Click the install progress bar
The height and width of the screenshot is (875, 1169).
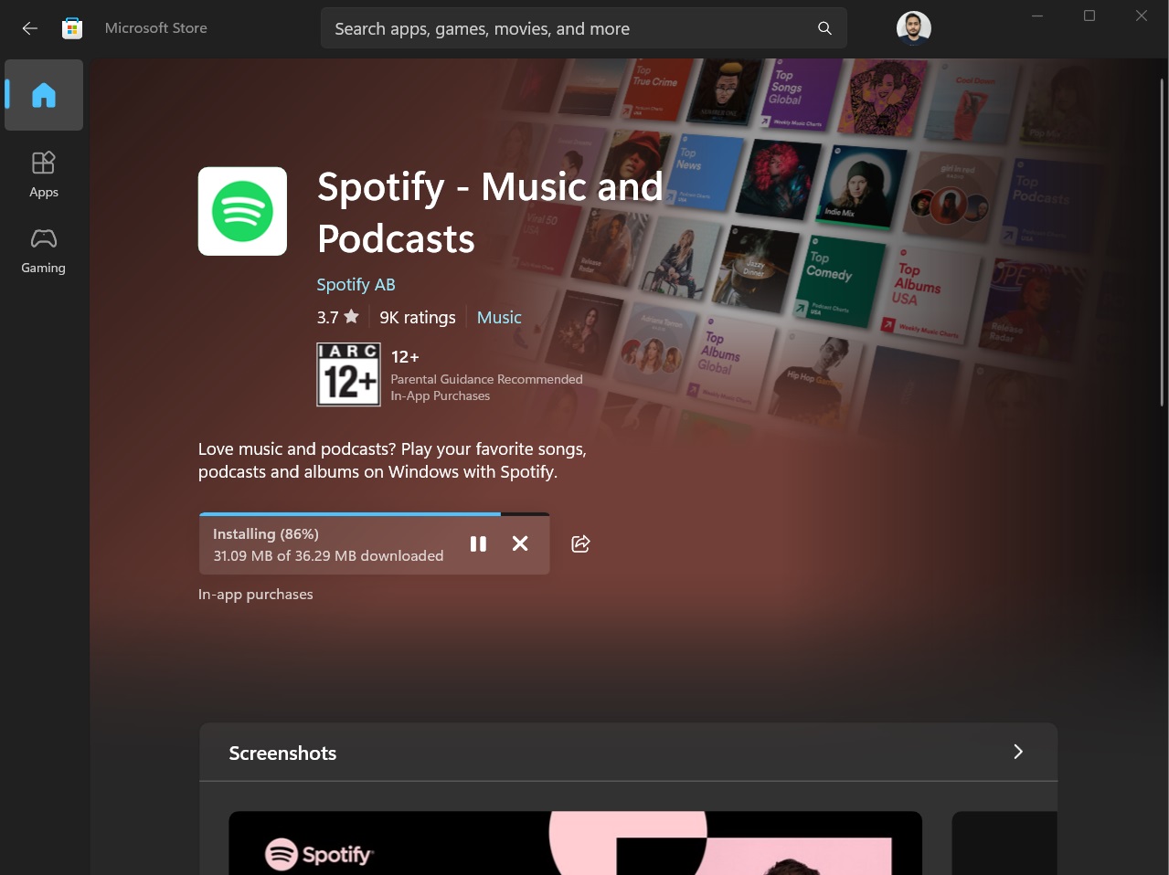click(x=374, y=514)
